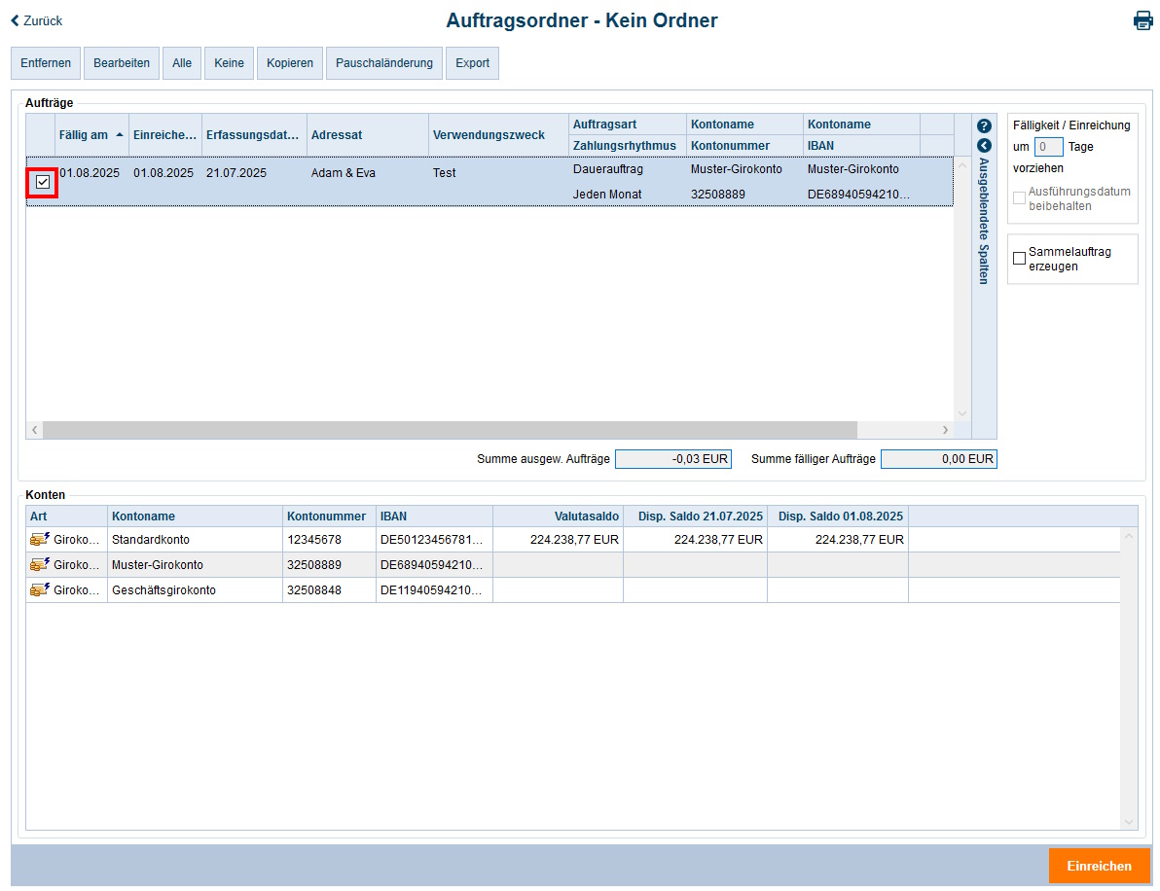Open the help question mark icon
Image resolution: width=1160 pixels, height=891 pixels.
click(x=984, y=126)
